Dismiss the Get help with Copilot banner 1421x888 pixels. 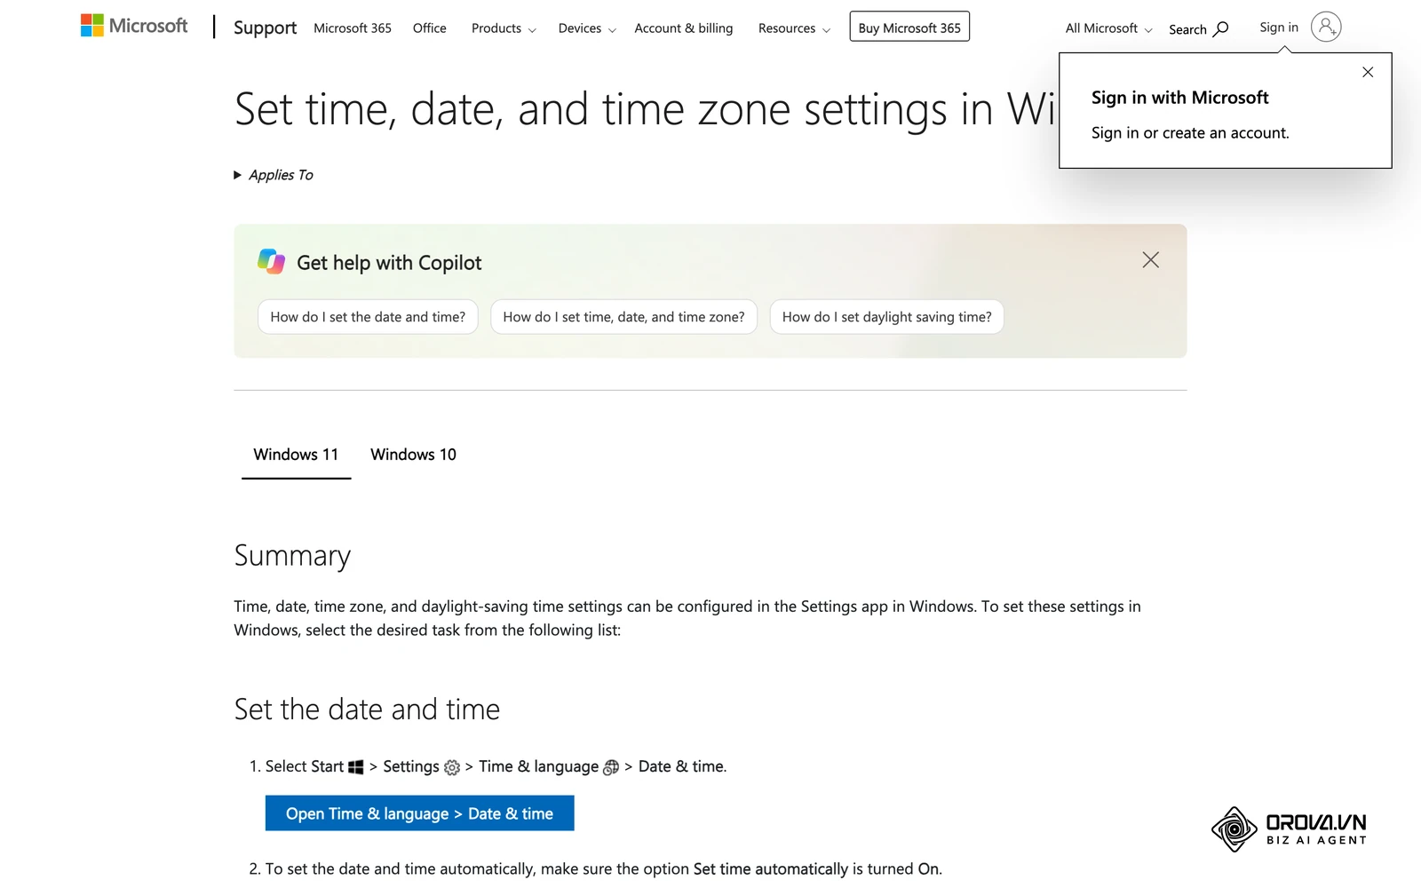1151,260
